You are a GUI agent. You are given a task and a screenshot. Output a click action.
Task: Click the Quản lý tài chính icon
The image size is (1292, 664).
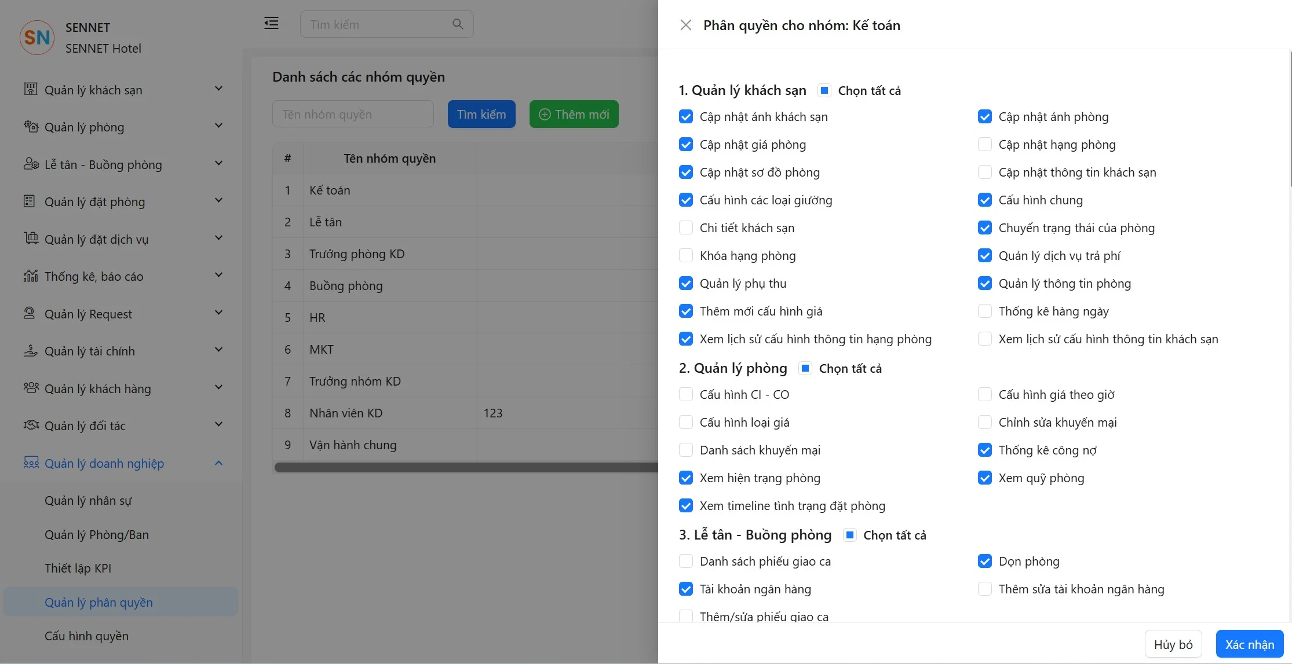[x=30, y=351]
